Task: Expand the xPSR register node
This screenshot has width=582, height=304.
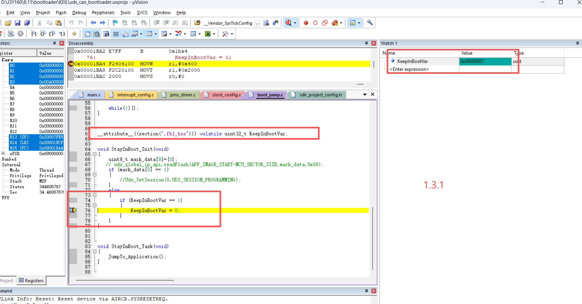Action: [x=3, y=153]
